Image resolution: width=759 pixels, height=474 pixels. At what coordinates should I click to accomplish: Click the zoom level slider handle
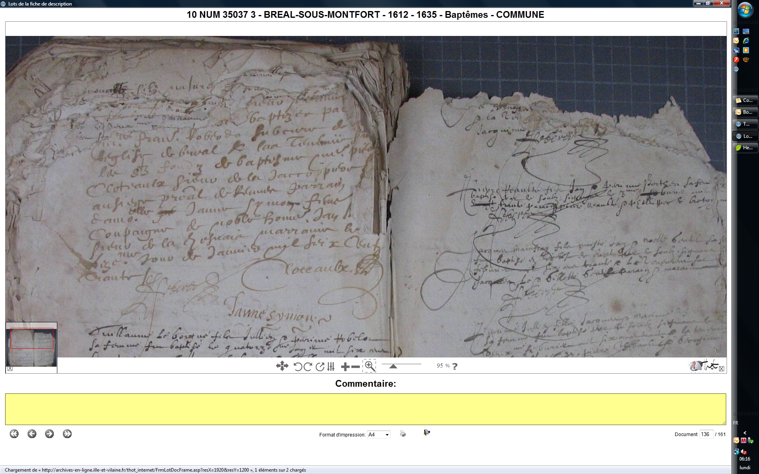(x=393, y=367)
